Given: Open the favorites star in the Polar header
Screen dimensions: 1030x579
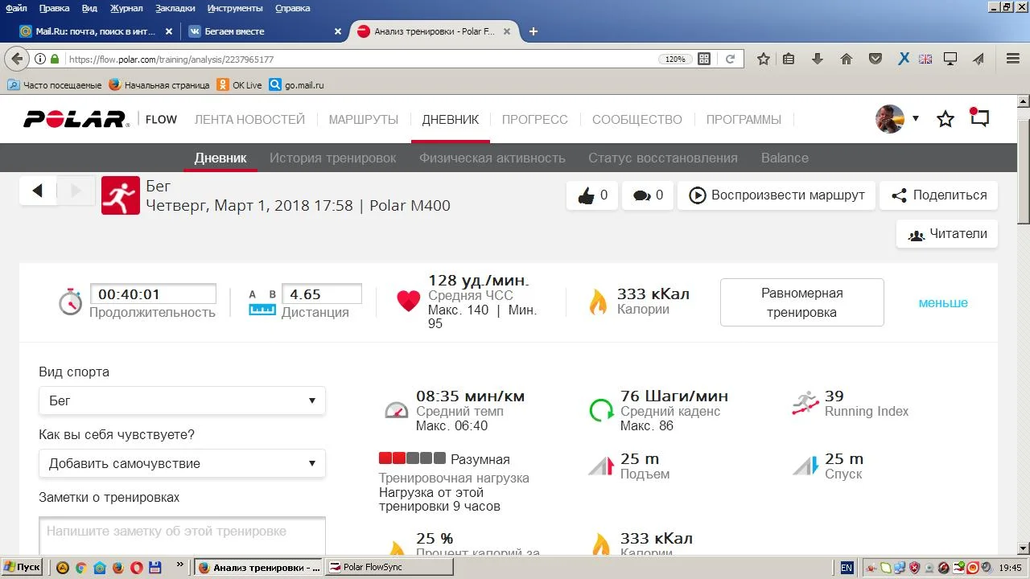Looking at the screenshot, I should tap(946, 119).
